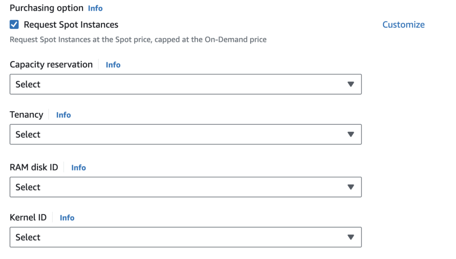Click the Kernel ID field label
The image size is (456, 259).
28,218
